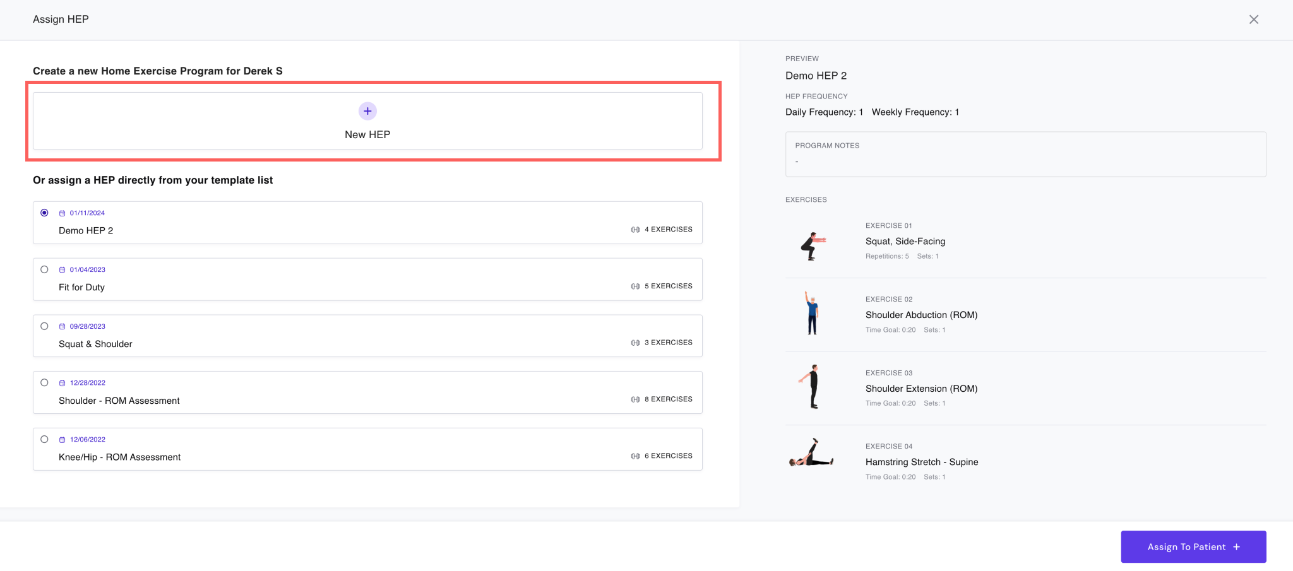Click dumbbell icon beside 8 EXERCISES
The image size is (1293, 571).
(635, 399)
